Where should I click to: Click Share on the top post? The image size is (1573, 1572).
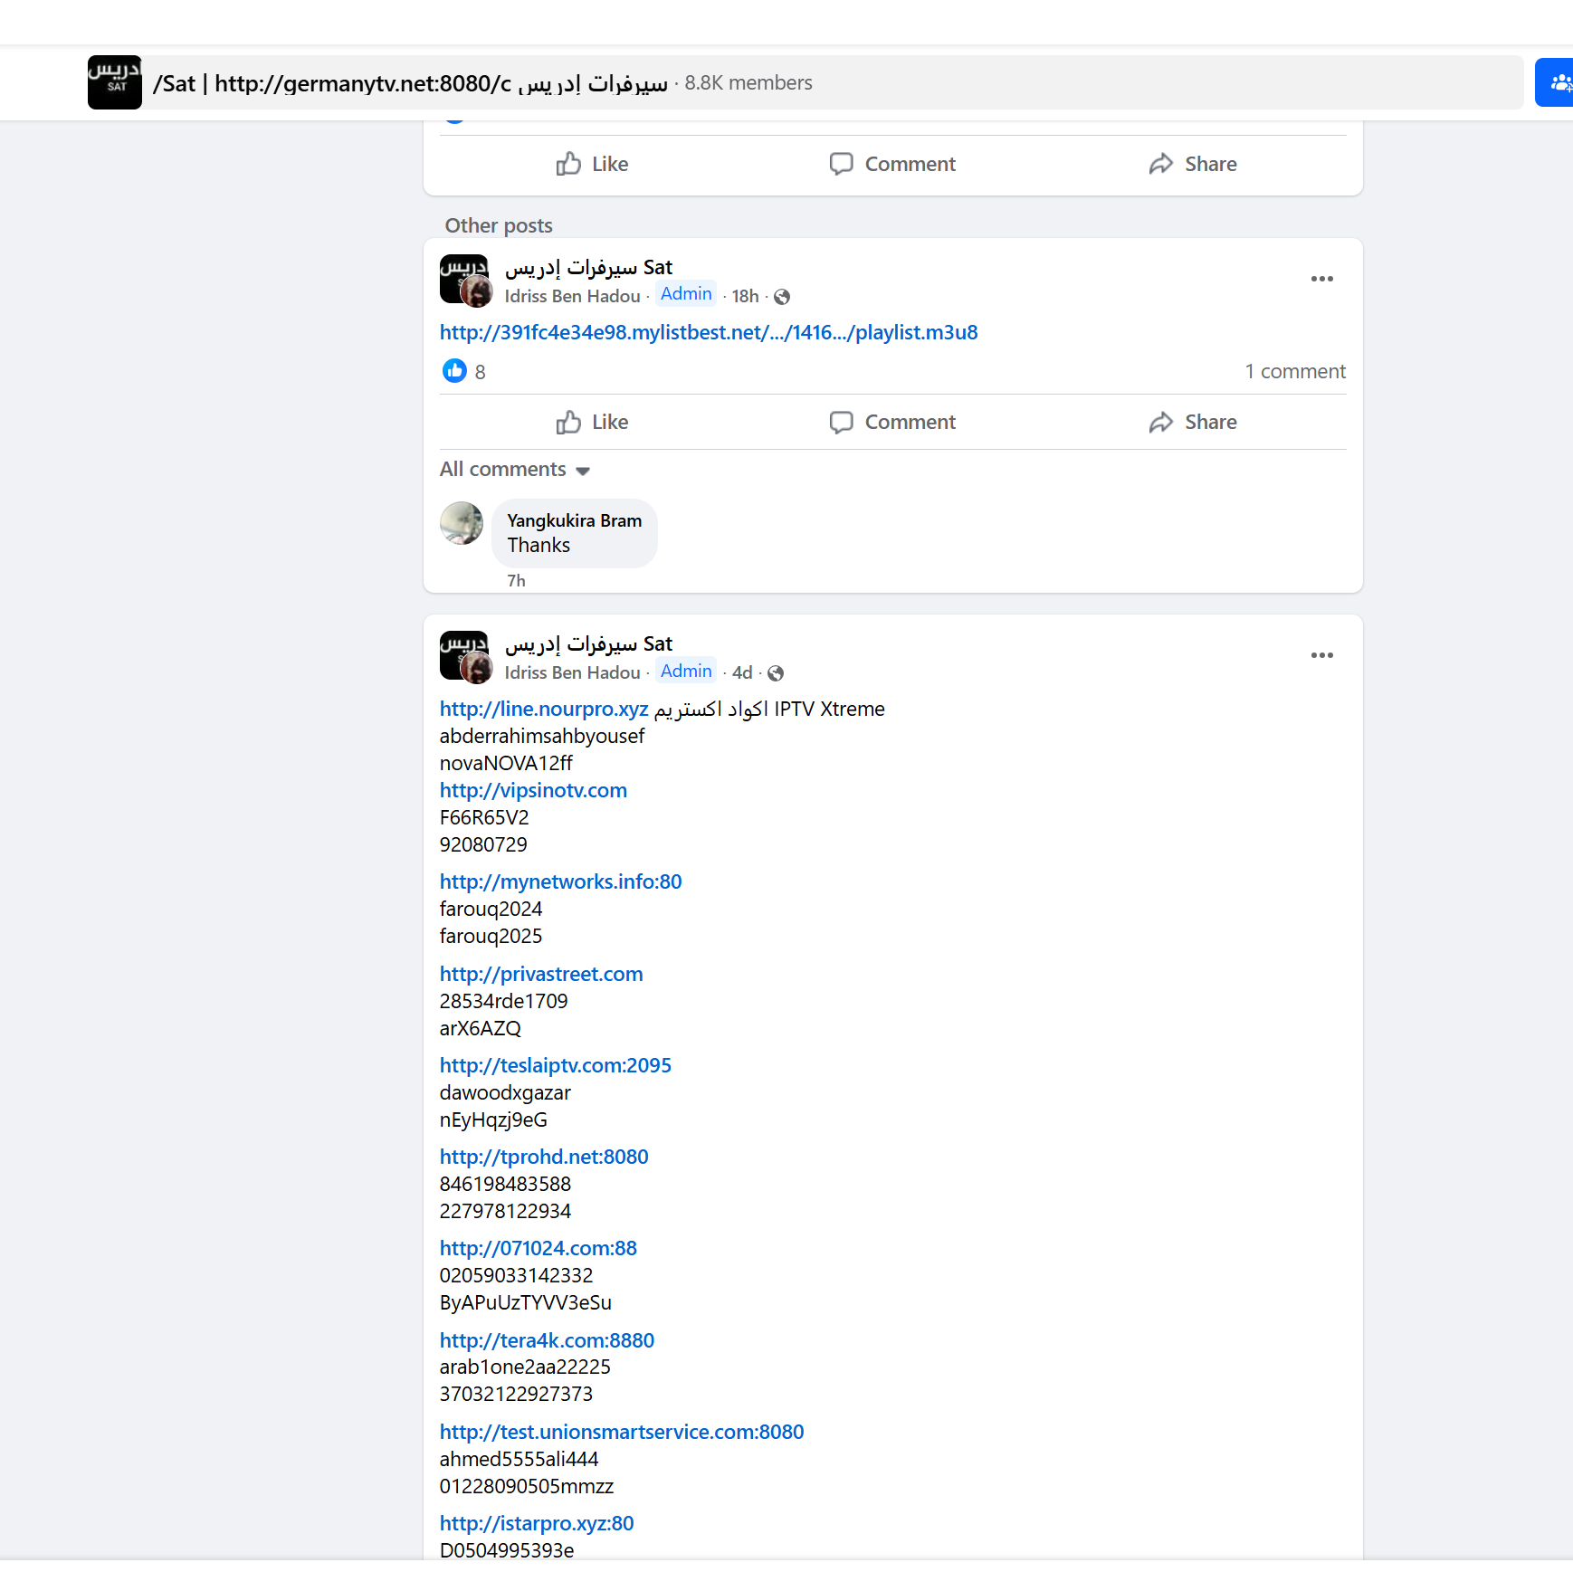point(1193,164)
